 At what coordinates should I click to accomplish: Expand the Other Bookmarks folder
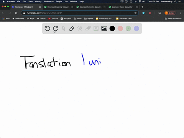(x=173, y=18)
